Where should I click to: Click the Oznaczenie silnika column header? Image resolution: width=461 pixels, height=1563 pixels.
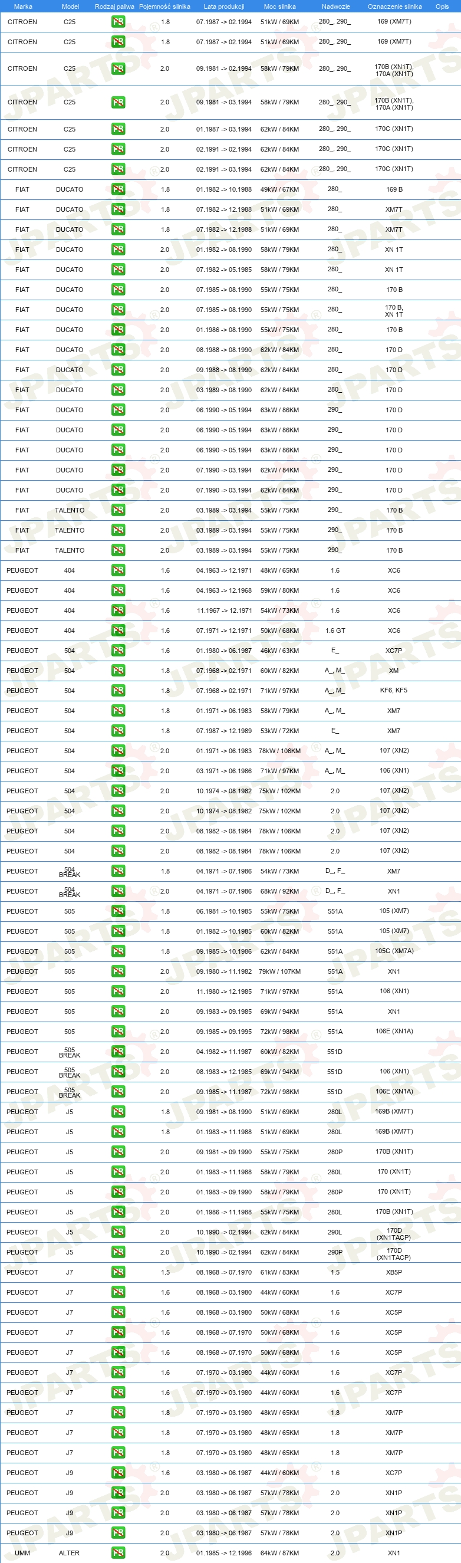tap(394, 6)
